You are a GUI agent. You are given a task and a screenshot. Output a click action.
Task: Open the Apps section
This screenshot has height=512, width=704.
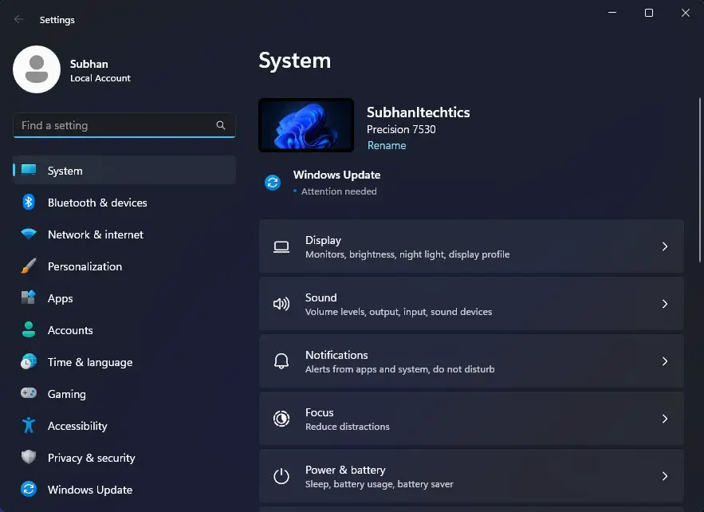(x=124, y=297)
